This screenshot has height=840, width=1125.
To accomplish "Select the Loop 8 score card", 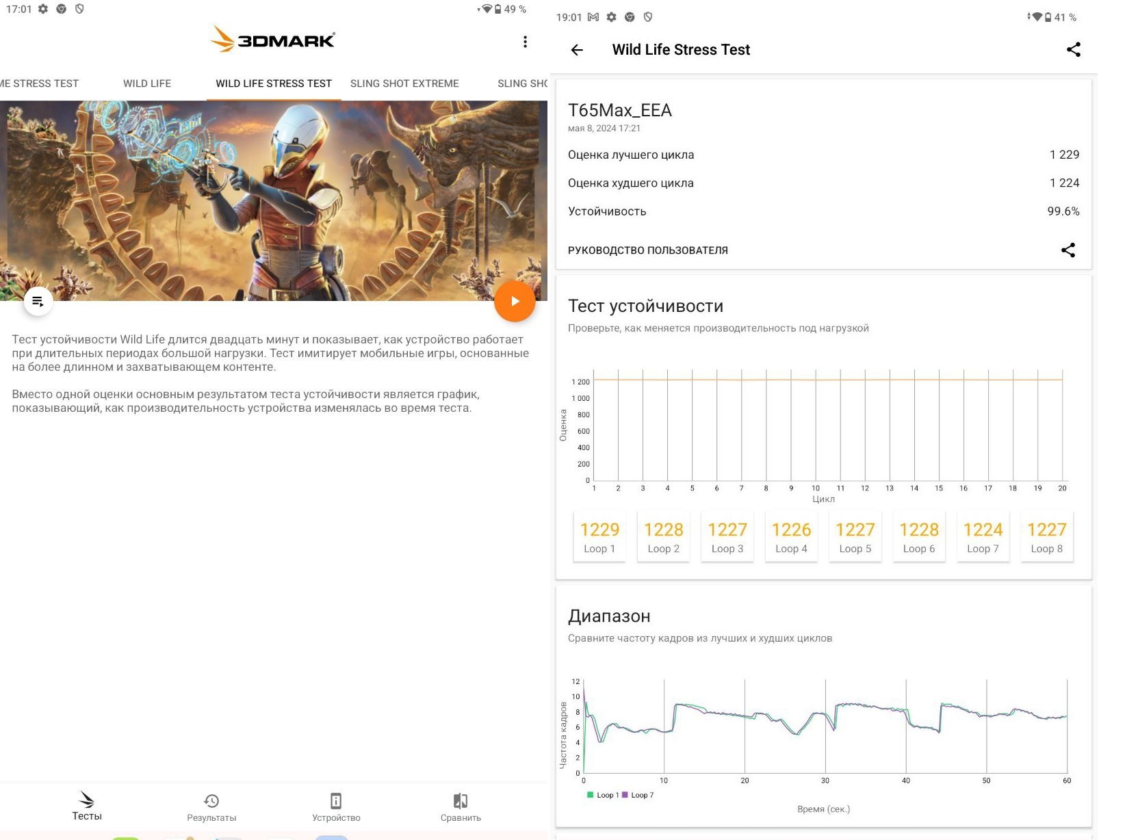I will point(1047,537).
